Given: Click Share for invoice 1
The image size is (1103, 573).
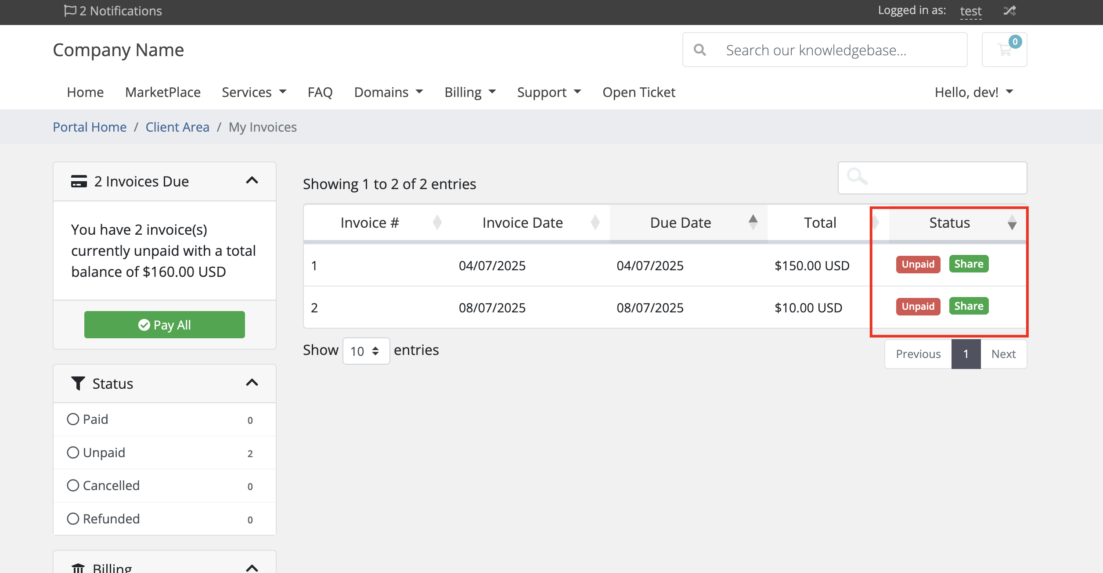Looking at the screenshot, I should pyautogui.click(x=968, y=264).
